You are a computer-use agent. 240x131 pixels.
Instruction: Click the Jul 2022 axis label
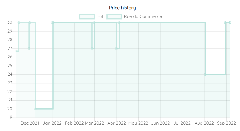pos(182,123)
